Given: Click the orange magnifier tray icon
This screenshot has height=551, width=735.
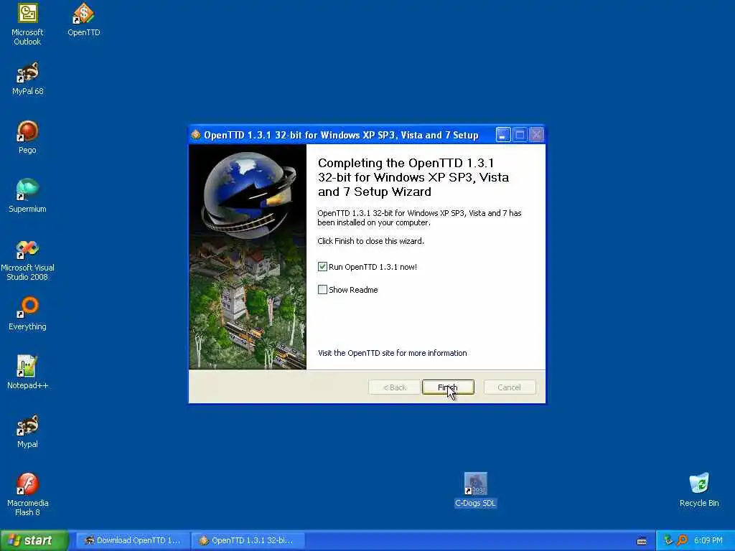Looking at the screenshot, I should (x=682, y=540).
